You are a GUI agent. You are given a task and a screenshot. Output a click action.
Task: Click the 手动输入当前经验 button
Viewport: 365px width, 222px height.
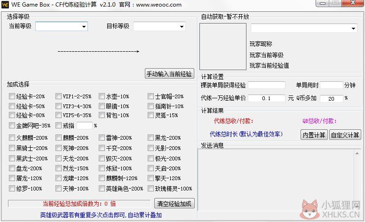point(169,74)
